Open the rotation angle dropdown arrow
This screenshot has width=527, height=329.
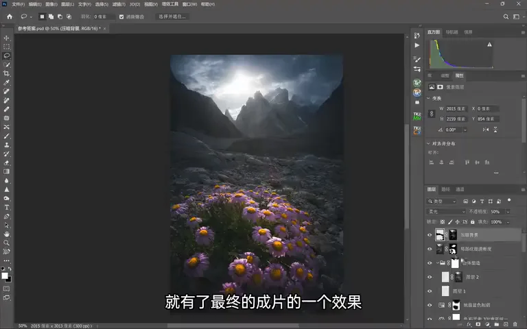(x=465, y=130)
